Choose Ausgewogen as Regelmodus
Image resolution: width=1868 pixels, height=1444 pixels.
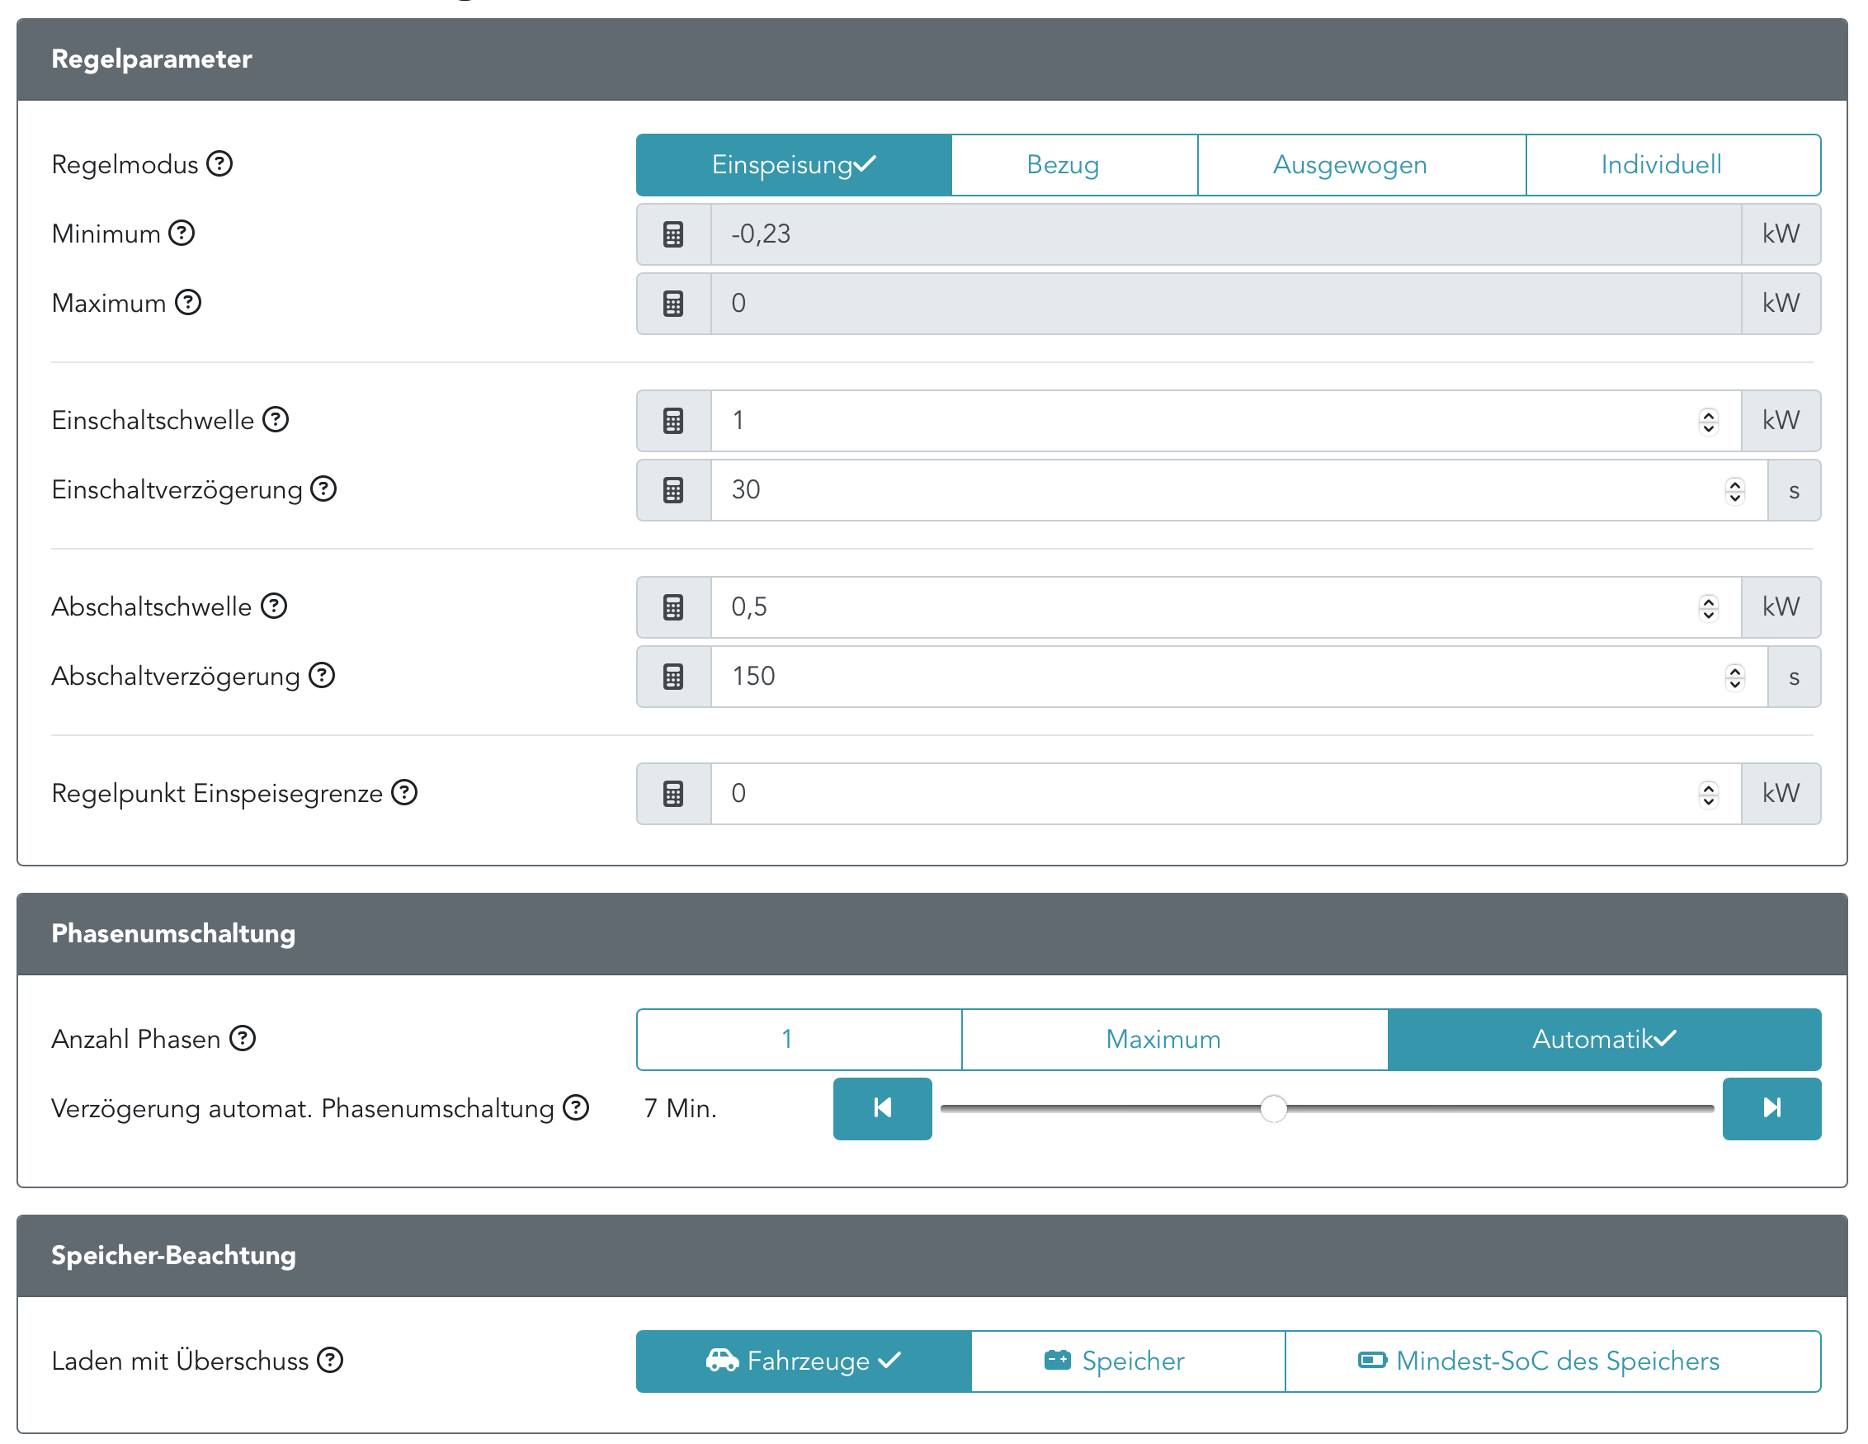[x=1350, y=164]
